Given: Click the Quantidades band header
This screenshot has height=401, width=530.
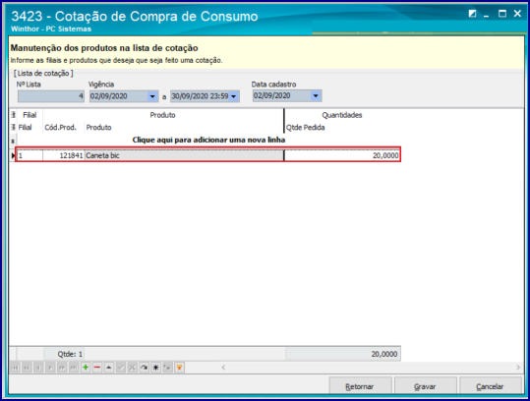Looking at the screenshot, I should tap(342, 115).
